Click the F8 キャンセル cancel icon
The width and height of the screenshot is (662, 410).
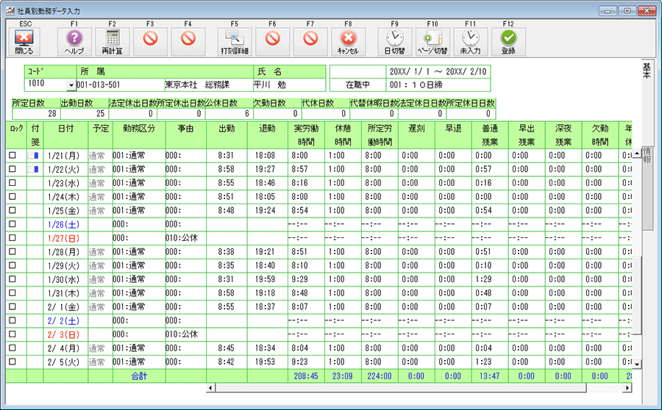pyautogui.click(x=349, y=42)
